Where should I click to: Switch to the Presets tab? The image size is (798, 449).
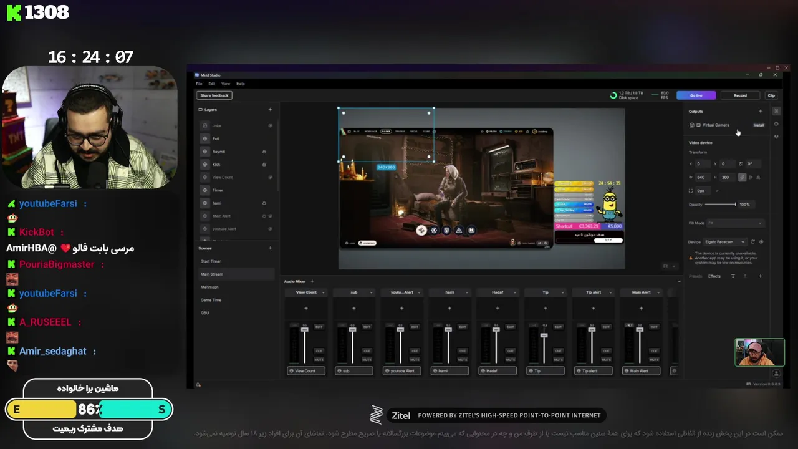coord(696,276)
